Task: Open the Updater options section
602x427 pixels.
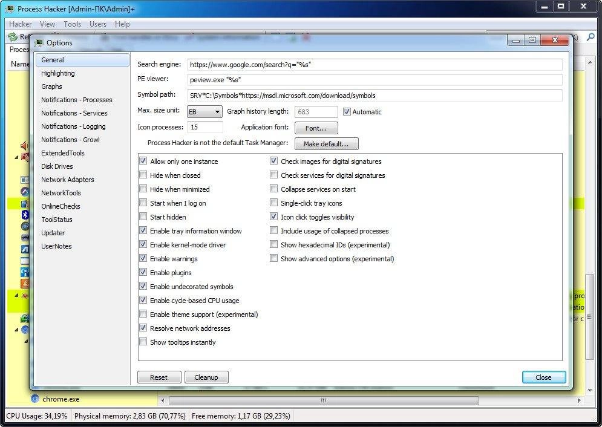Action: click(x=53, y=233)
